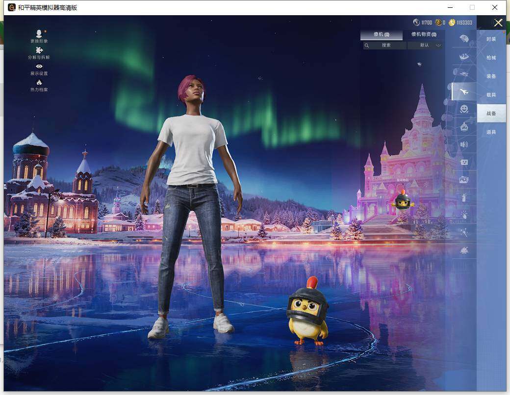Select 装备 category tab
Screen dimensions: 510x395
(x=491, y=76)
